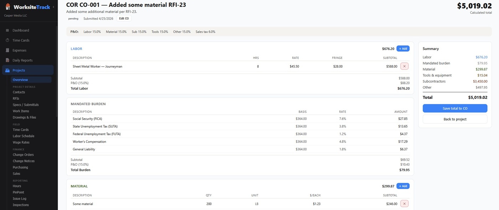Click the Tools & equipment $15.04 summary value

[x=482, y=75]
